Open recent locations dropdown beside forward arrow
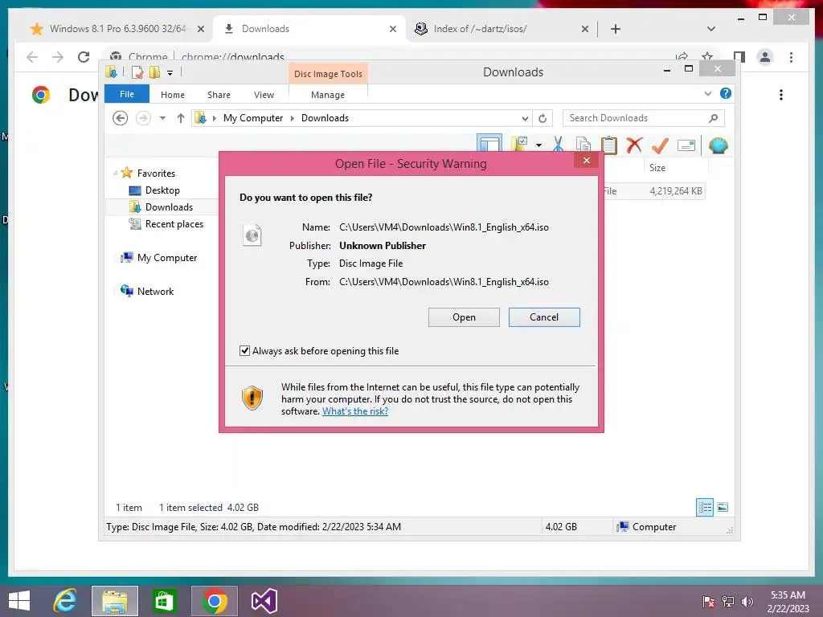Screen dimensions: 823x617 (x=162, y=118)
